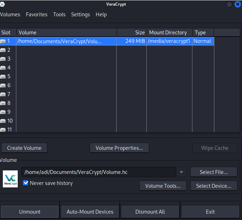The width and height of the screenshot is (242, 220).
Task: Select the drive icon for slot 2
Action: click(3, 50)
